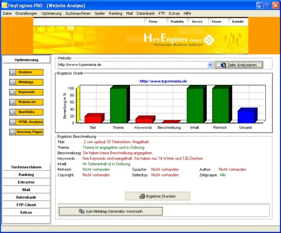Click the Doorway Pages sidebar button

[26, 132]
